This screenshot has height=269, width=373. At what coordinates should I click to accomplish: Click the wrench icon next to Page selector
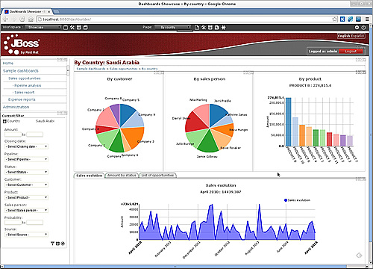(x=204, y=28)
